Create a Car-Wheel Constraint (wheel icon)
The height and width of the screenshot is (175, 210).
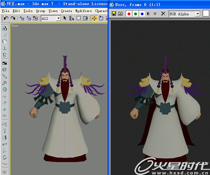pos(5,157)
